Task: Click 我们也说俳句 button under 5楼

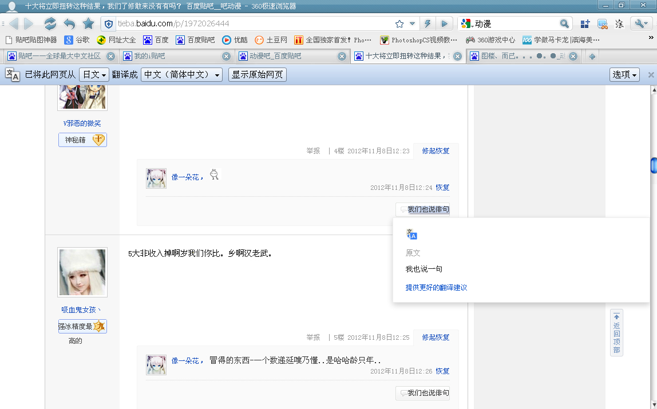Action: coord(423,392)
